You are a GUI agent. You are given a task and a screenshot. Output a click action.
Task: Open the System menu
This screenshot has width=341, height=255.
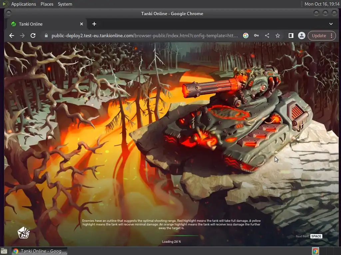[x=65, y=4]
